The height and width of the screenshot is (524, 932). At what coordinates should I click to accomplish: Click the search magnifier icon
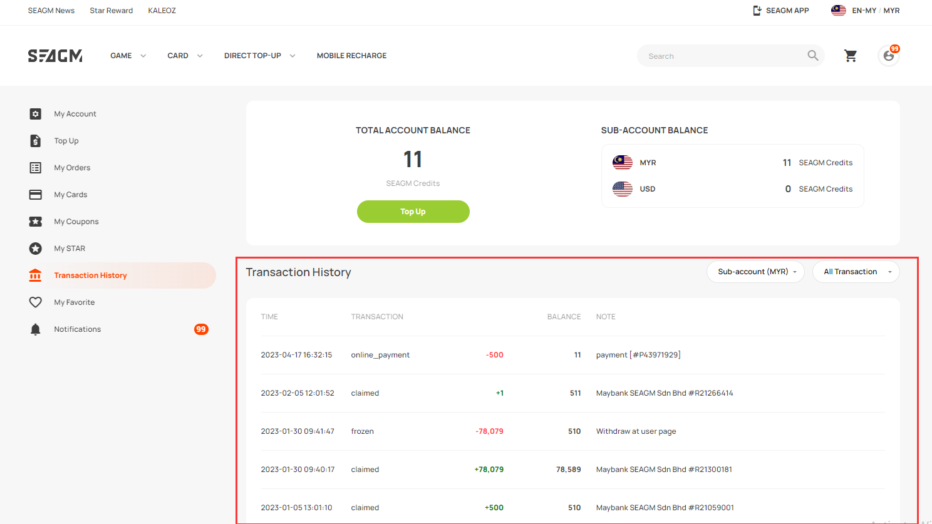[x=813, y=56]
